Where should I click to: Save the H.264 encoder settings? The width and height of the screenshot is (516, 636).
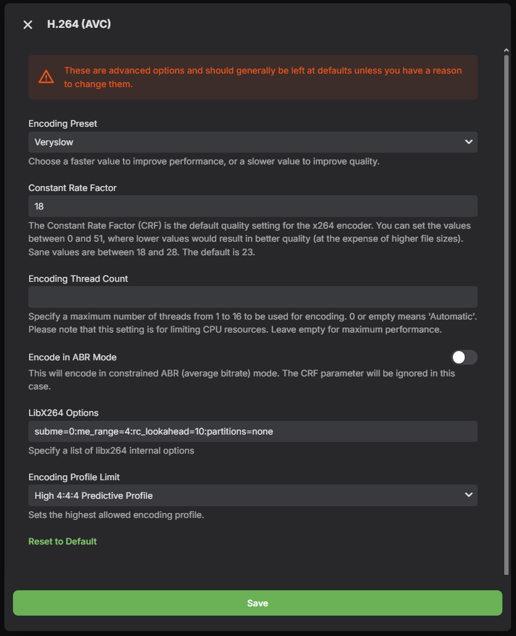(x=258, y=603)
